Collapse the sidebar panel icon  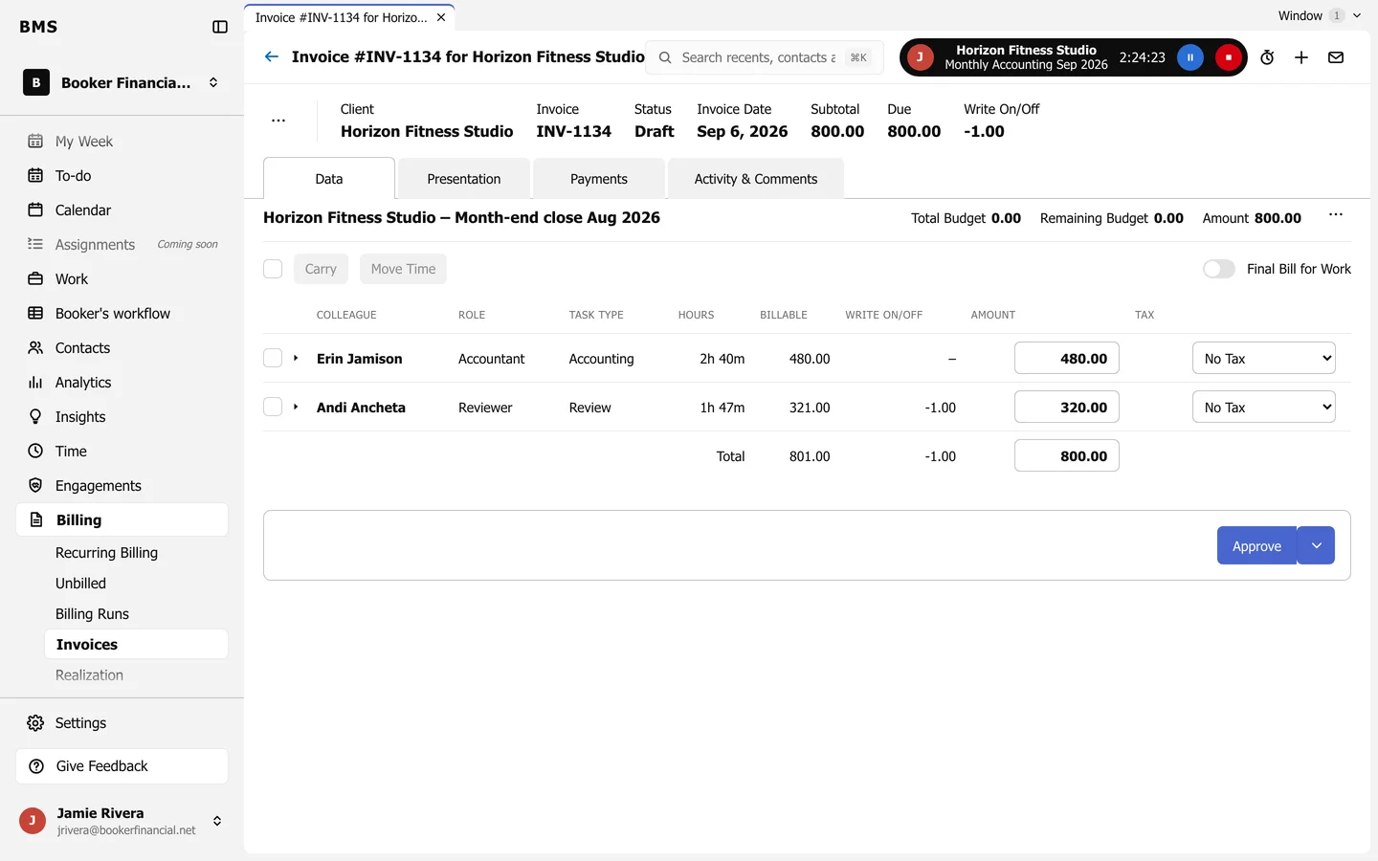(x=220, y=27)
